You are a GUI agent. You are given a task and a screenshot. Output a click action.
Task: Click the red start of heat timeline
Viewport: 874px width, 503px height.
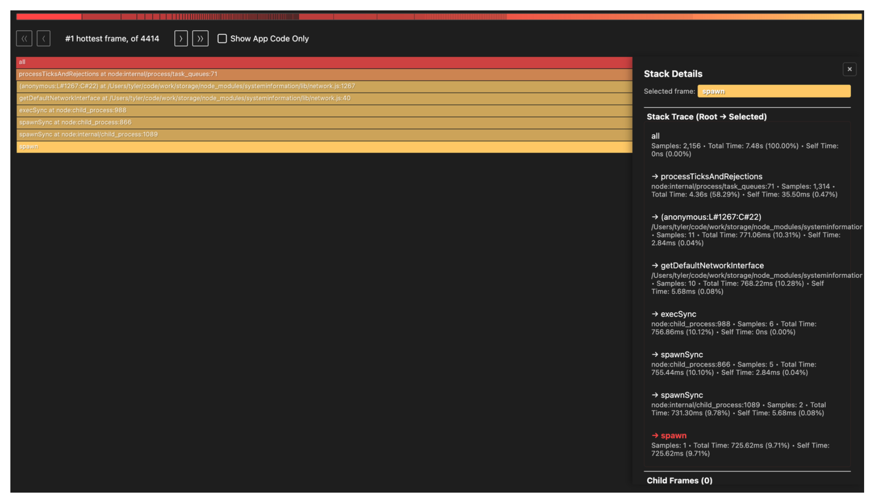47,17
